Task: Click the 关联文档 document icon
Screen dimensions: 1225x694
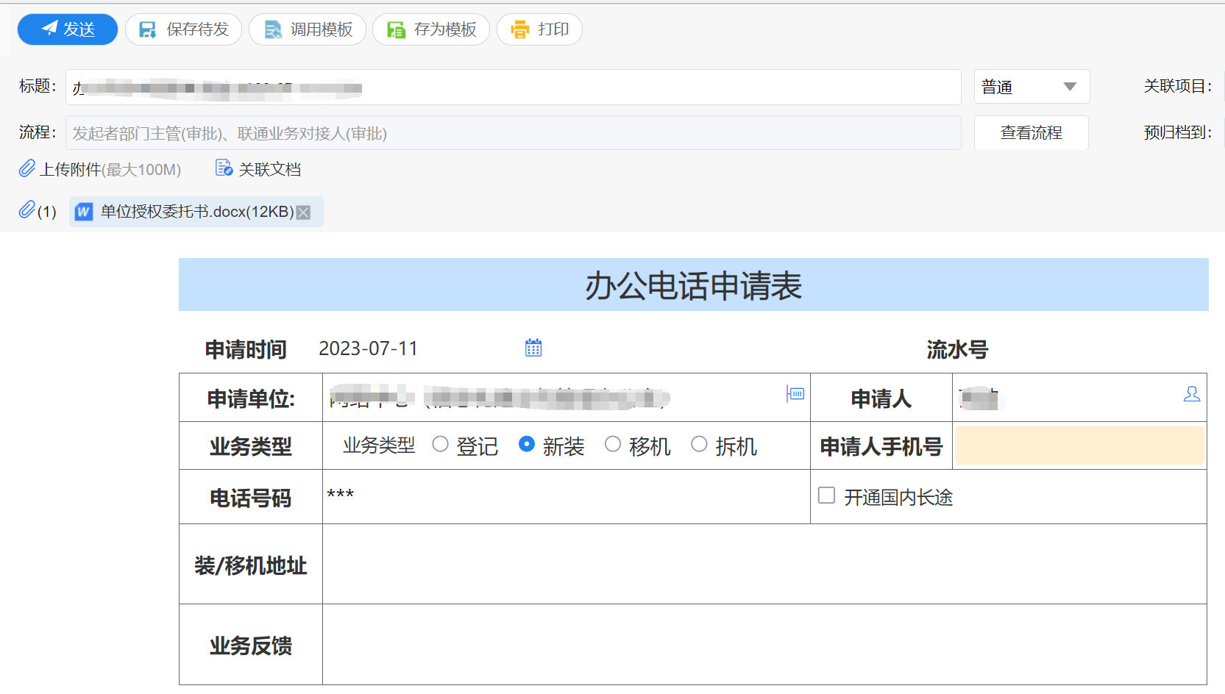Action: 224,168
